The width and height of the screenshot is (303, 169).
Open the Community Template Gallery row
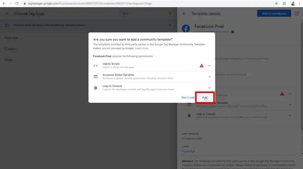click(x=88, y=25)
